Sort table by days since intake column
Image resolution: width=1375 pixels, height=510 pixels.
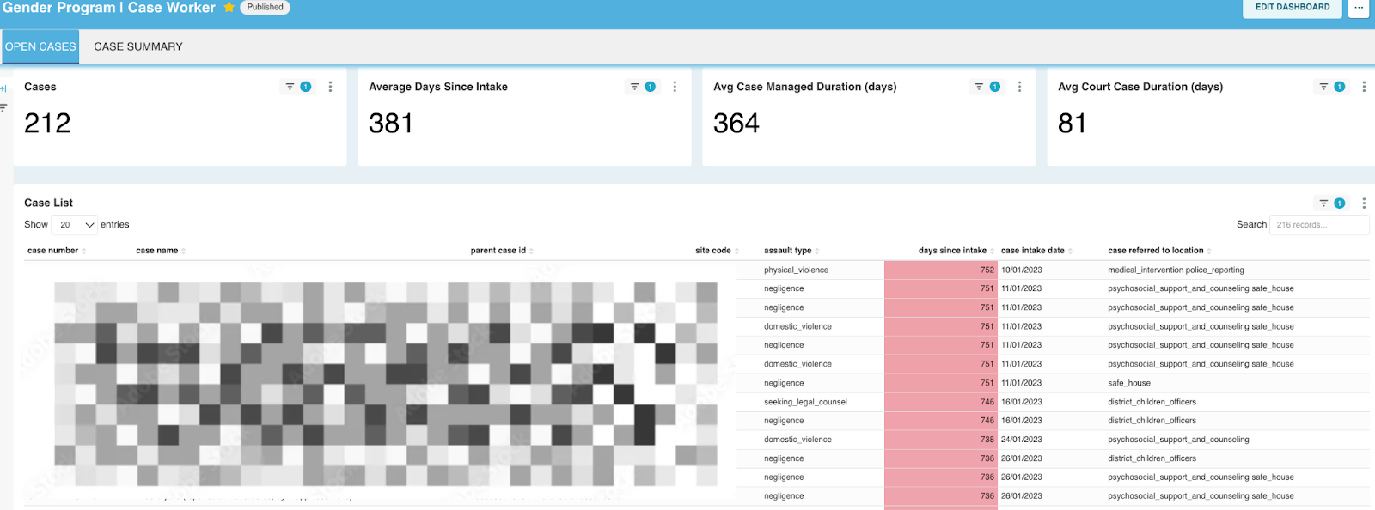click(x=953, y=251)
